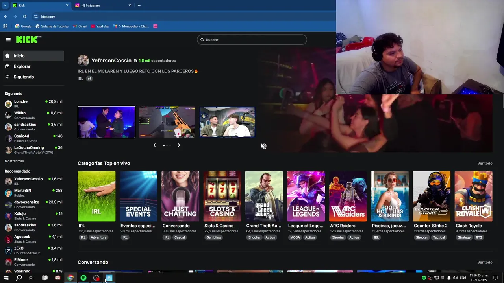Focus the Buscar search field
Screen dimensions: 504x283
[252, 40]
